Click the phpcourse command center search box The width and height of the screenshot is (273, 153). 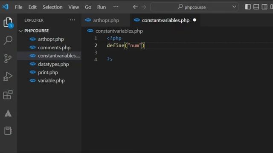pos(195,7)
